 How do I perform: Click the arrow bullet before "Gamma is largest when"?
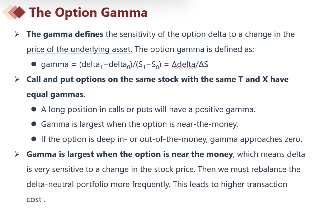(x=17, y=154)
